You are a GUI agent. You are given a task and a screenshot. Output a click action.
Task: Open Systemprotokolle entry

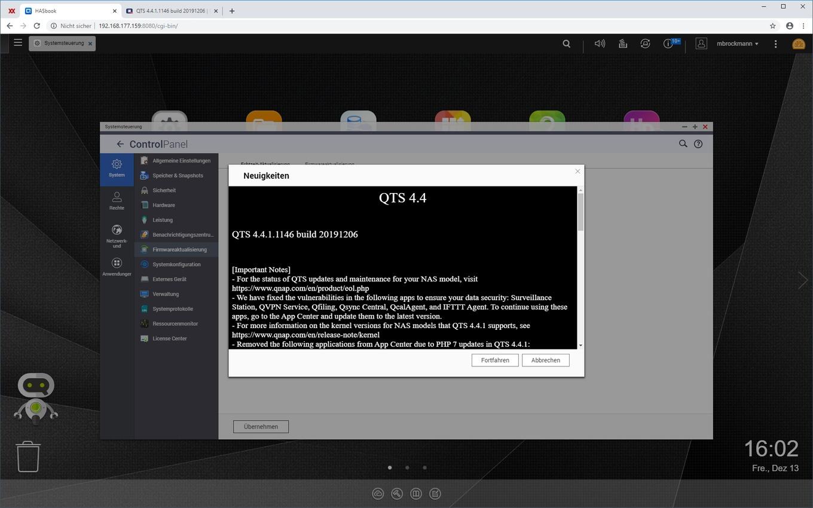[176, 309]
